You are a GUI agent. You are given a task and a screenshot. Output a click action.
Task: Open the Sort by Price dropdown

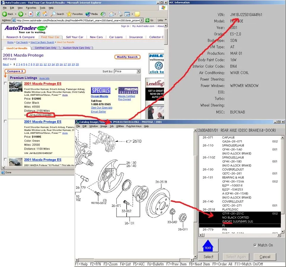[138, 71]
